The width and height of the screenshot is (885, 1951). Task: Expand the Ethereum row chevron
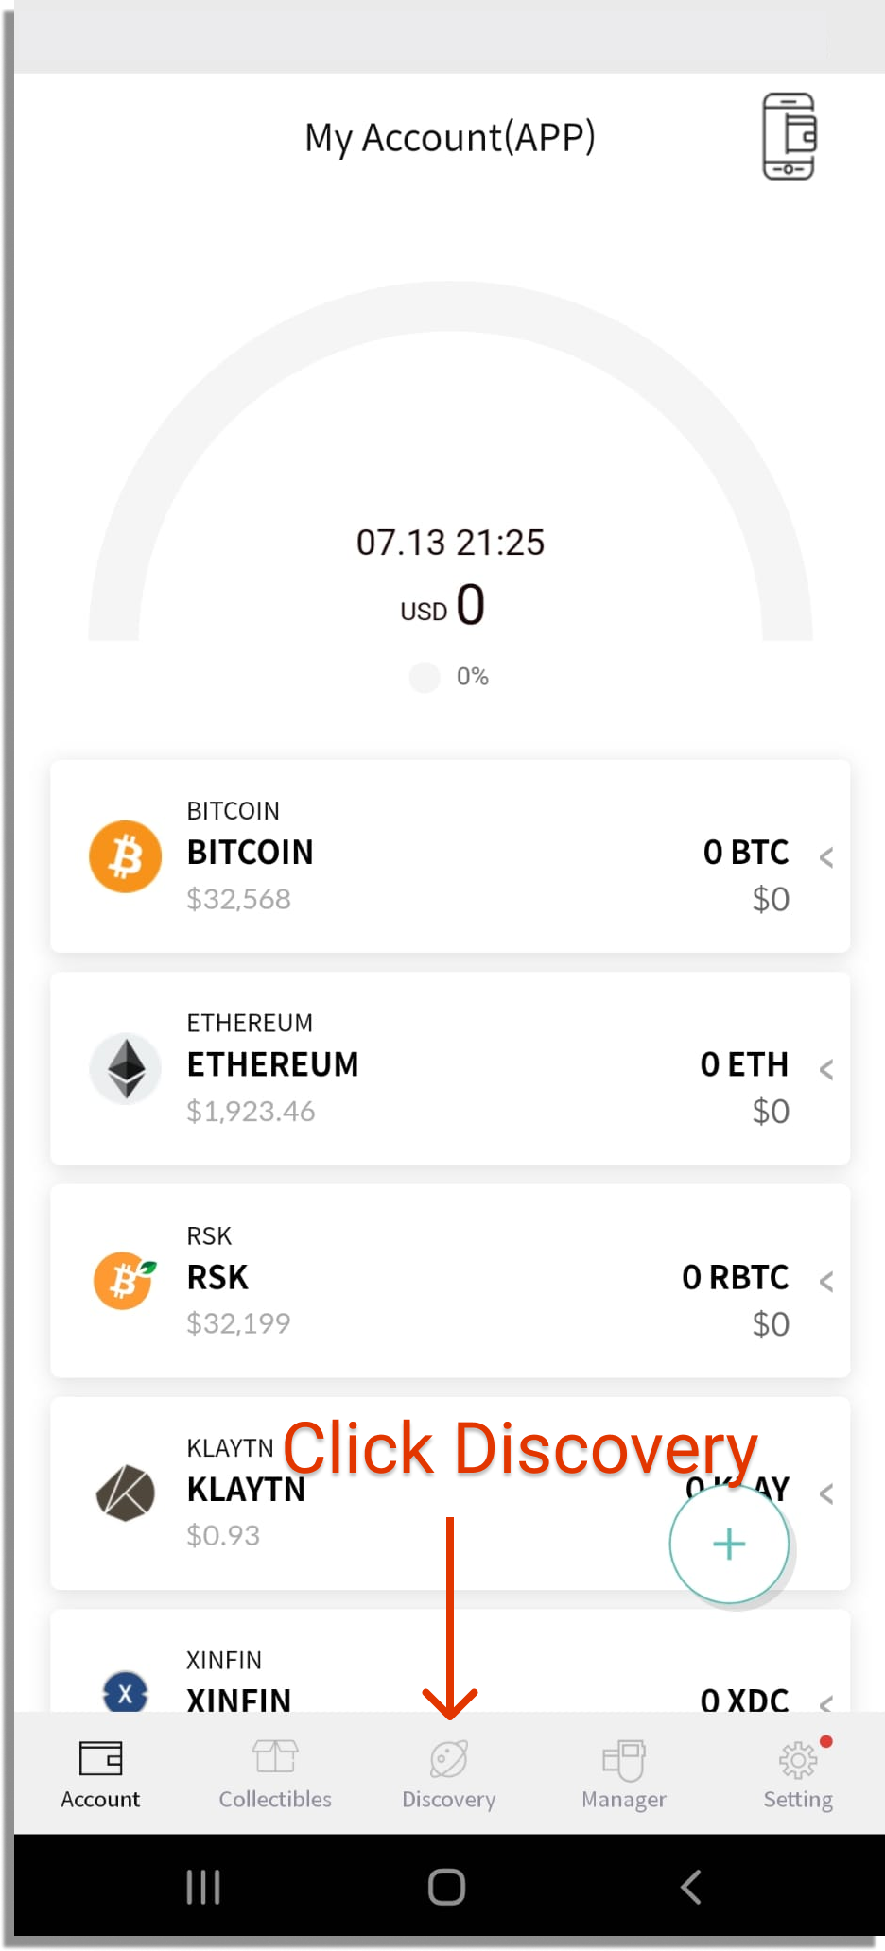pos(826,1070)
